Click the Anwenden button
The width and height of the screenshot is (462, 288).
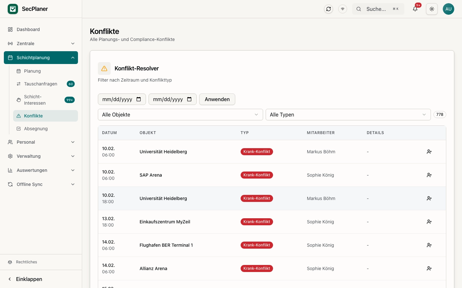point(217,99)
